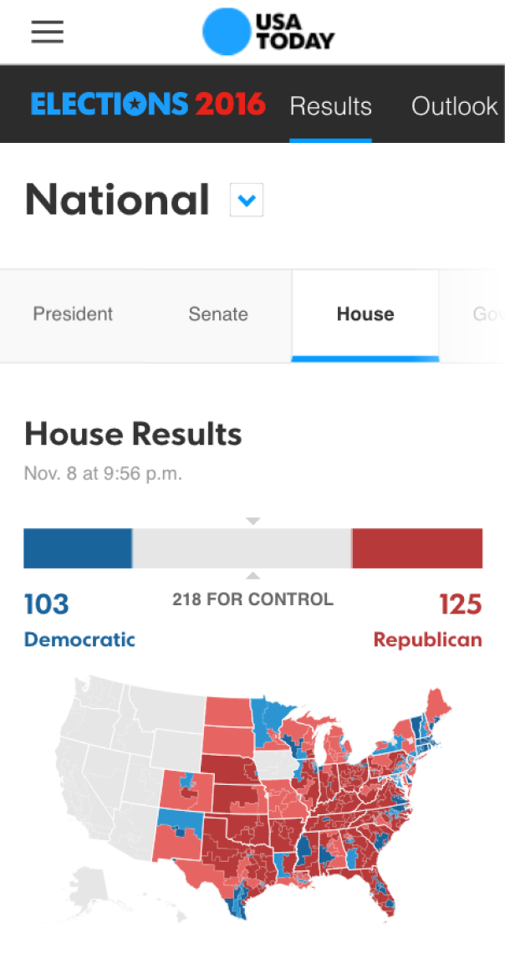Select the House race tab

tap(365, 314)
